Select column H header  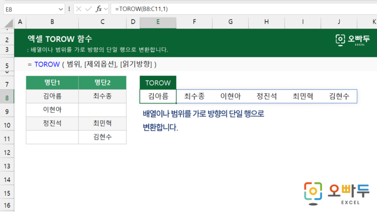[x=267, y=22]
